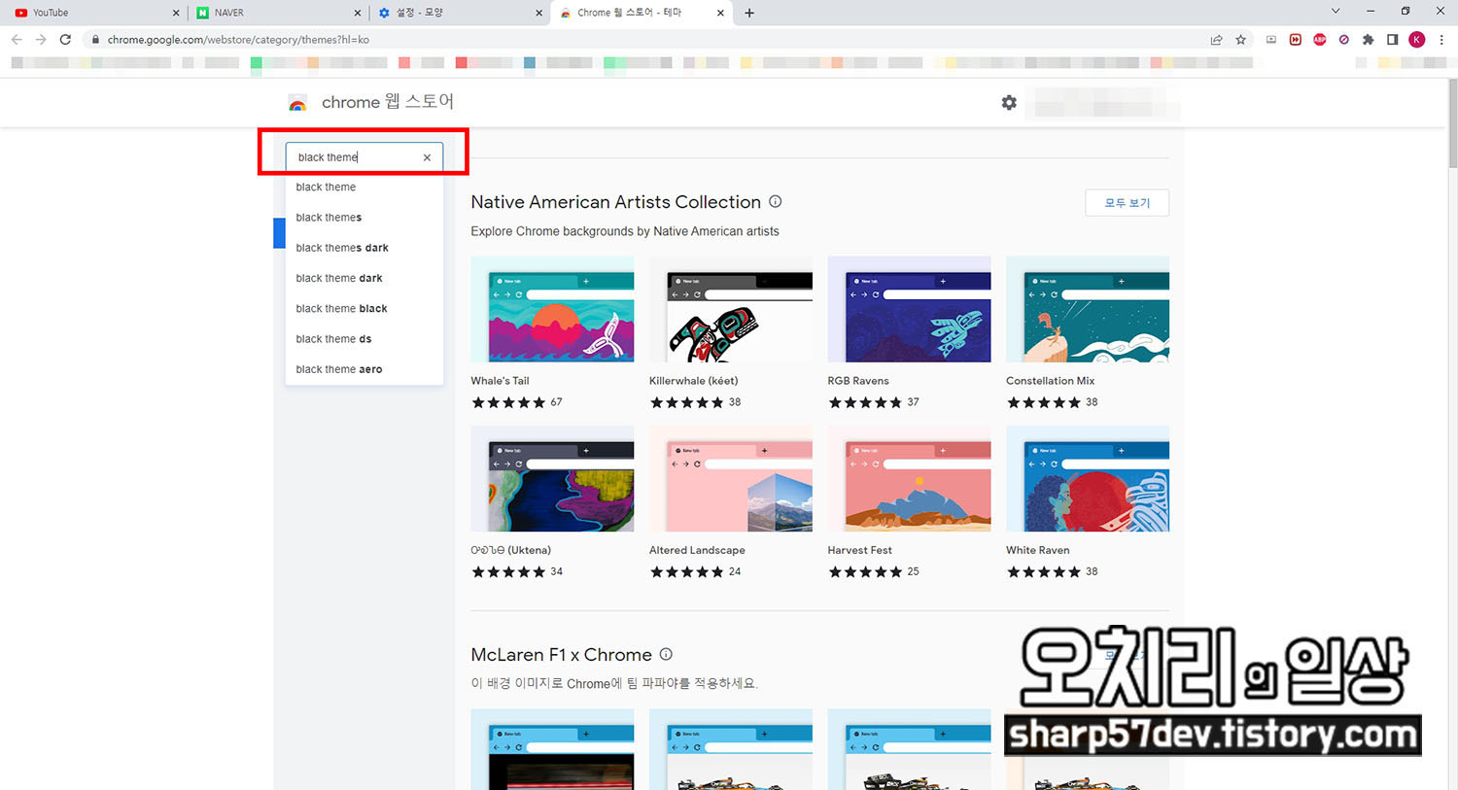Switch to the YouTube tab
The image size is (1458, 790).
[92, 13]
